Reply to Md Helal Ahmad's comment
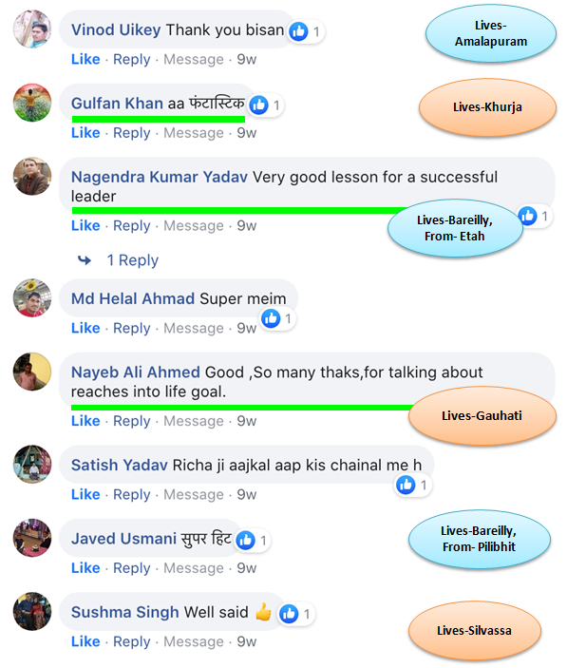Screen dimensions: 567x668 point(131,328)
